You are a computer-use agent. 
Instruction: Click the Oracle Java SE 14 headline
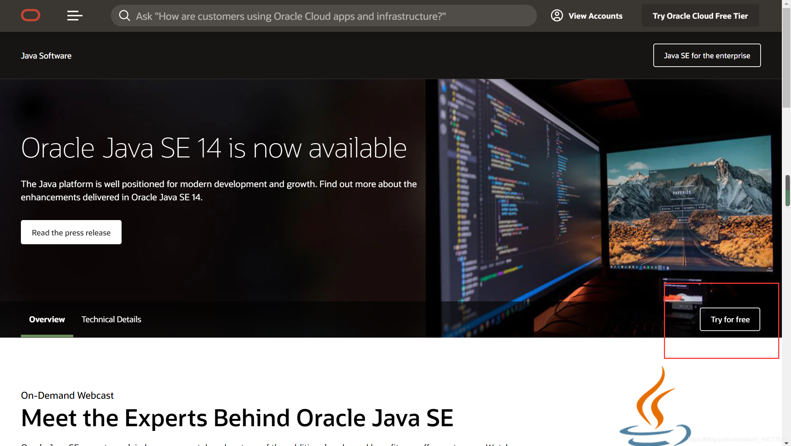tap(214, 148)
